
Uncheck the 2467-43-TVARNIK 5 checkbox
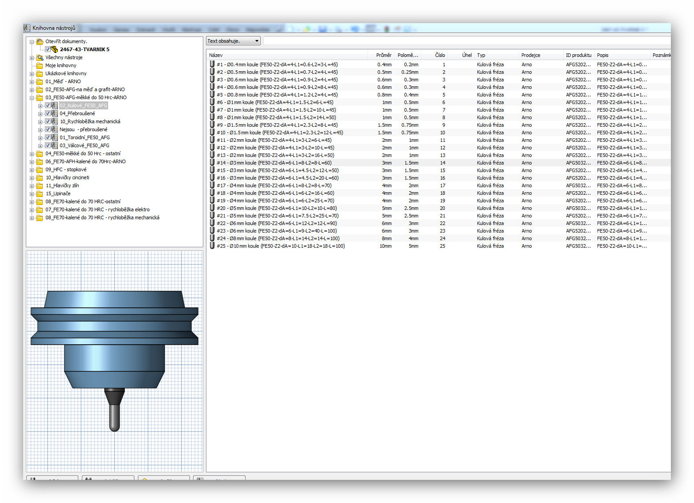[48, 49]
